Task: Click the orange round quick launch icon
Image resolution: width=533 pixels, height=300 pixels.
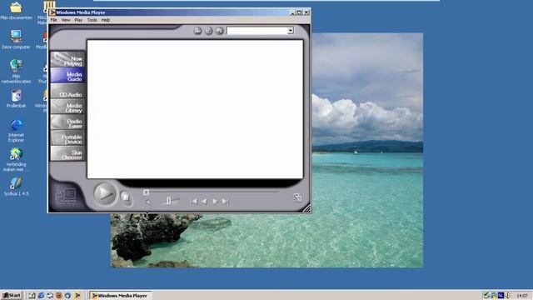Action: (x=59, y=296)
